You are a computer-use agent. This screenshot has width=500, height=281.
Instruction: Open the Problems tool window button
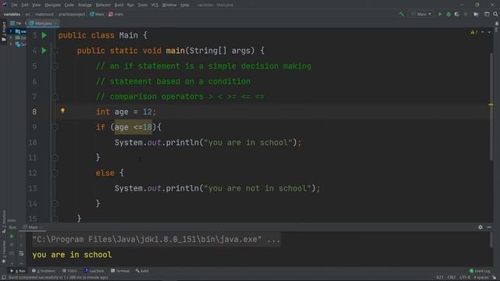44,271
